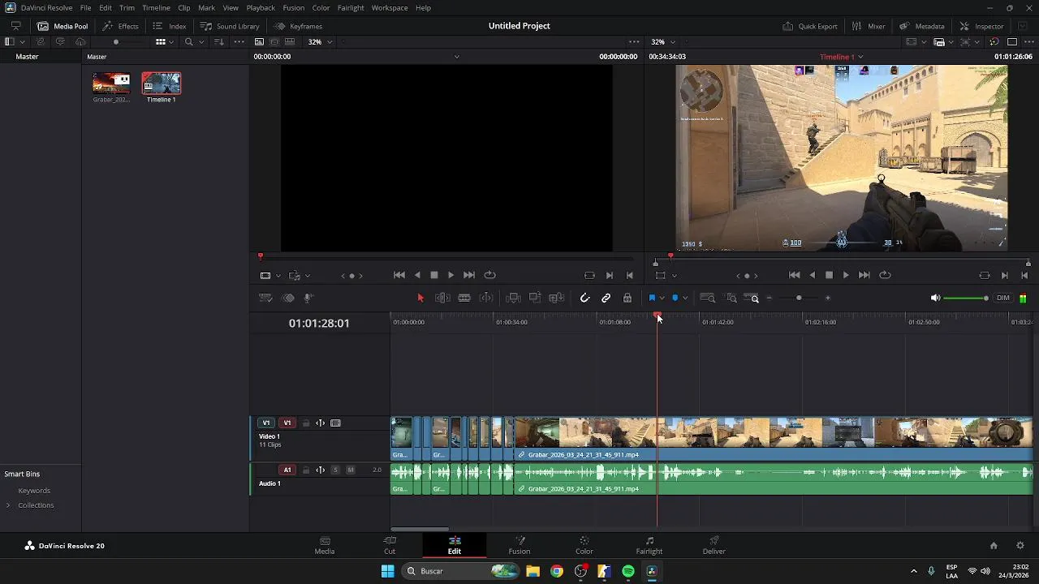Screen dimensions: 1039x584
Task: Select the Timeline 1 thumbnail
Action: [x=162, y=84]
